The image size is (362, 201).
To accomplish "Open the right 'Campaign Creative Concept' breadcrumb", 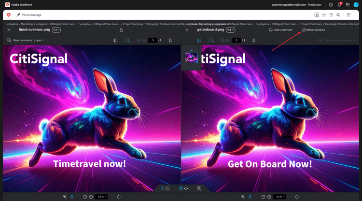I will (x=342, y=24).
